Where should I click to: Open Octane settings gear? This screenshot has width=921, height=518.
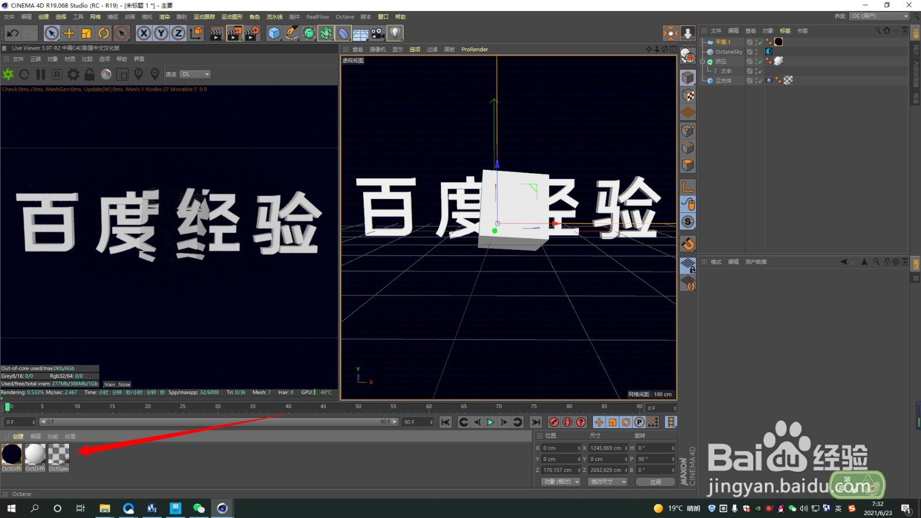coord(73,74)
